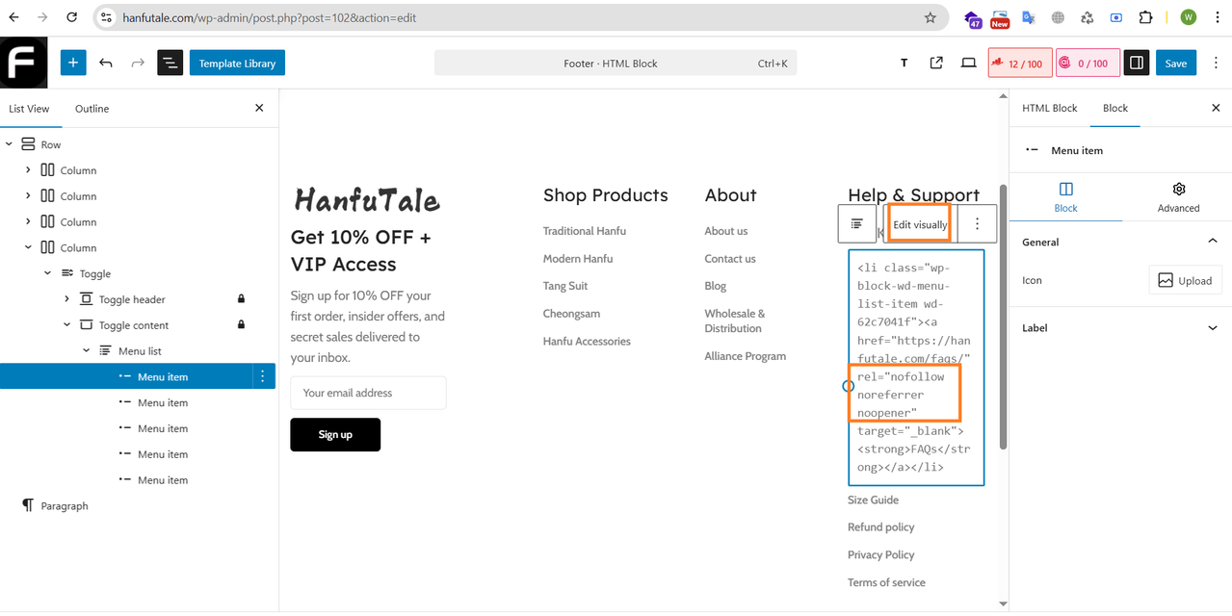Click the Your email address field
Viewport: 1232px width, 616px height.
pos(368,393)
